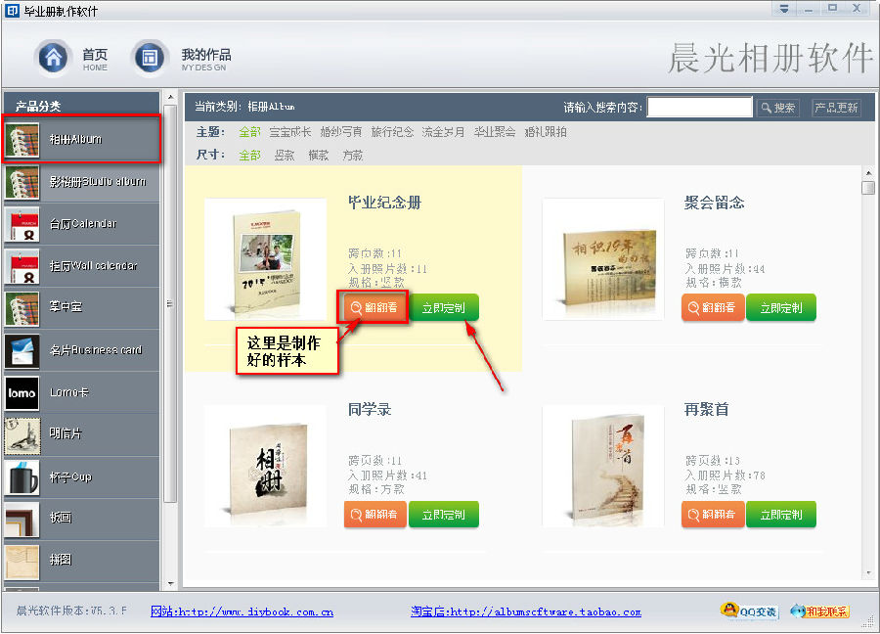Open 淘宝店 albumsoftware.taobao.com link
This screenshot has height=634, width=880.
526,611
